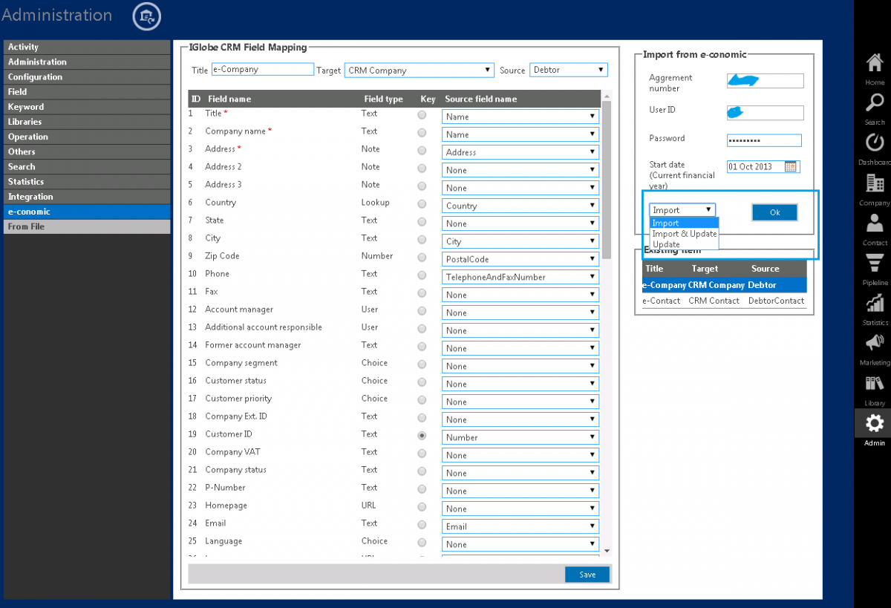The height and width of the screenshot is (608, 891).
Task: Open the Field sidebar item
Action: tap(87, 91)
